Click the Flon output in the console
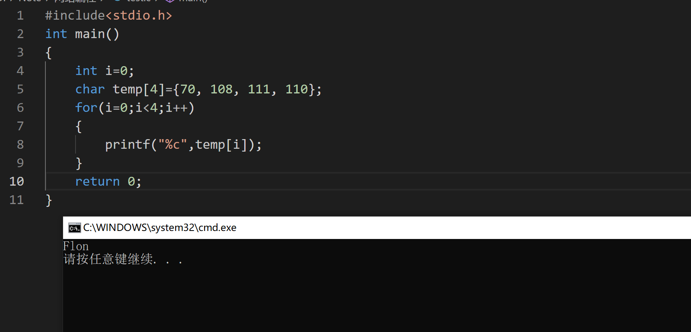The height and width of the screenshot is (332, 691). click(x=76, y=246)
